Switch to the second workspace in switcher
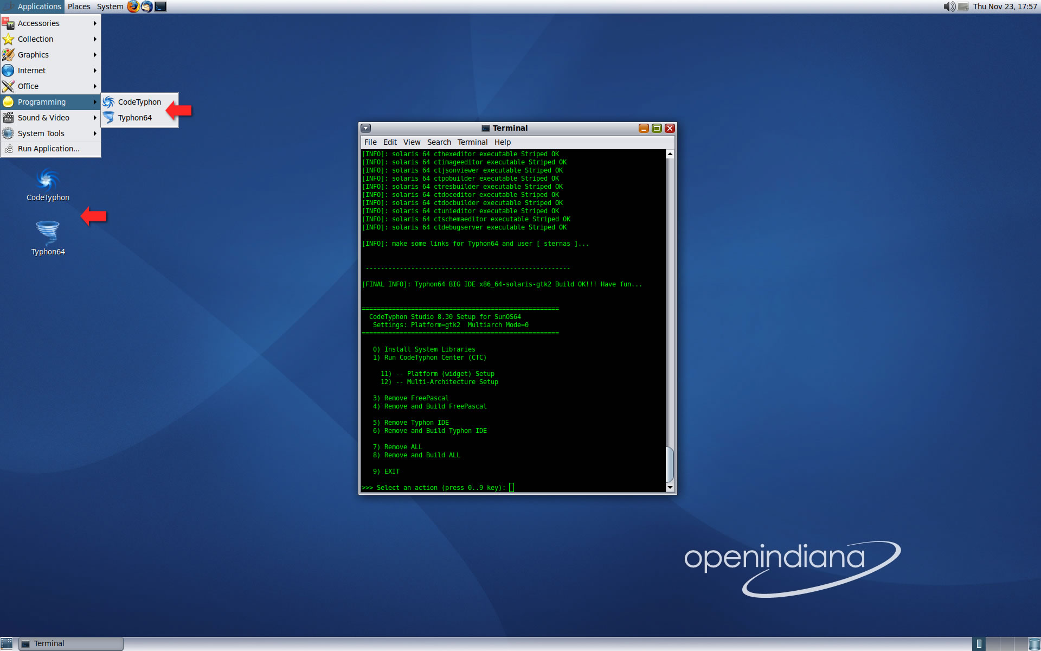 [993, 644]
